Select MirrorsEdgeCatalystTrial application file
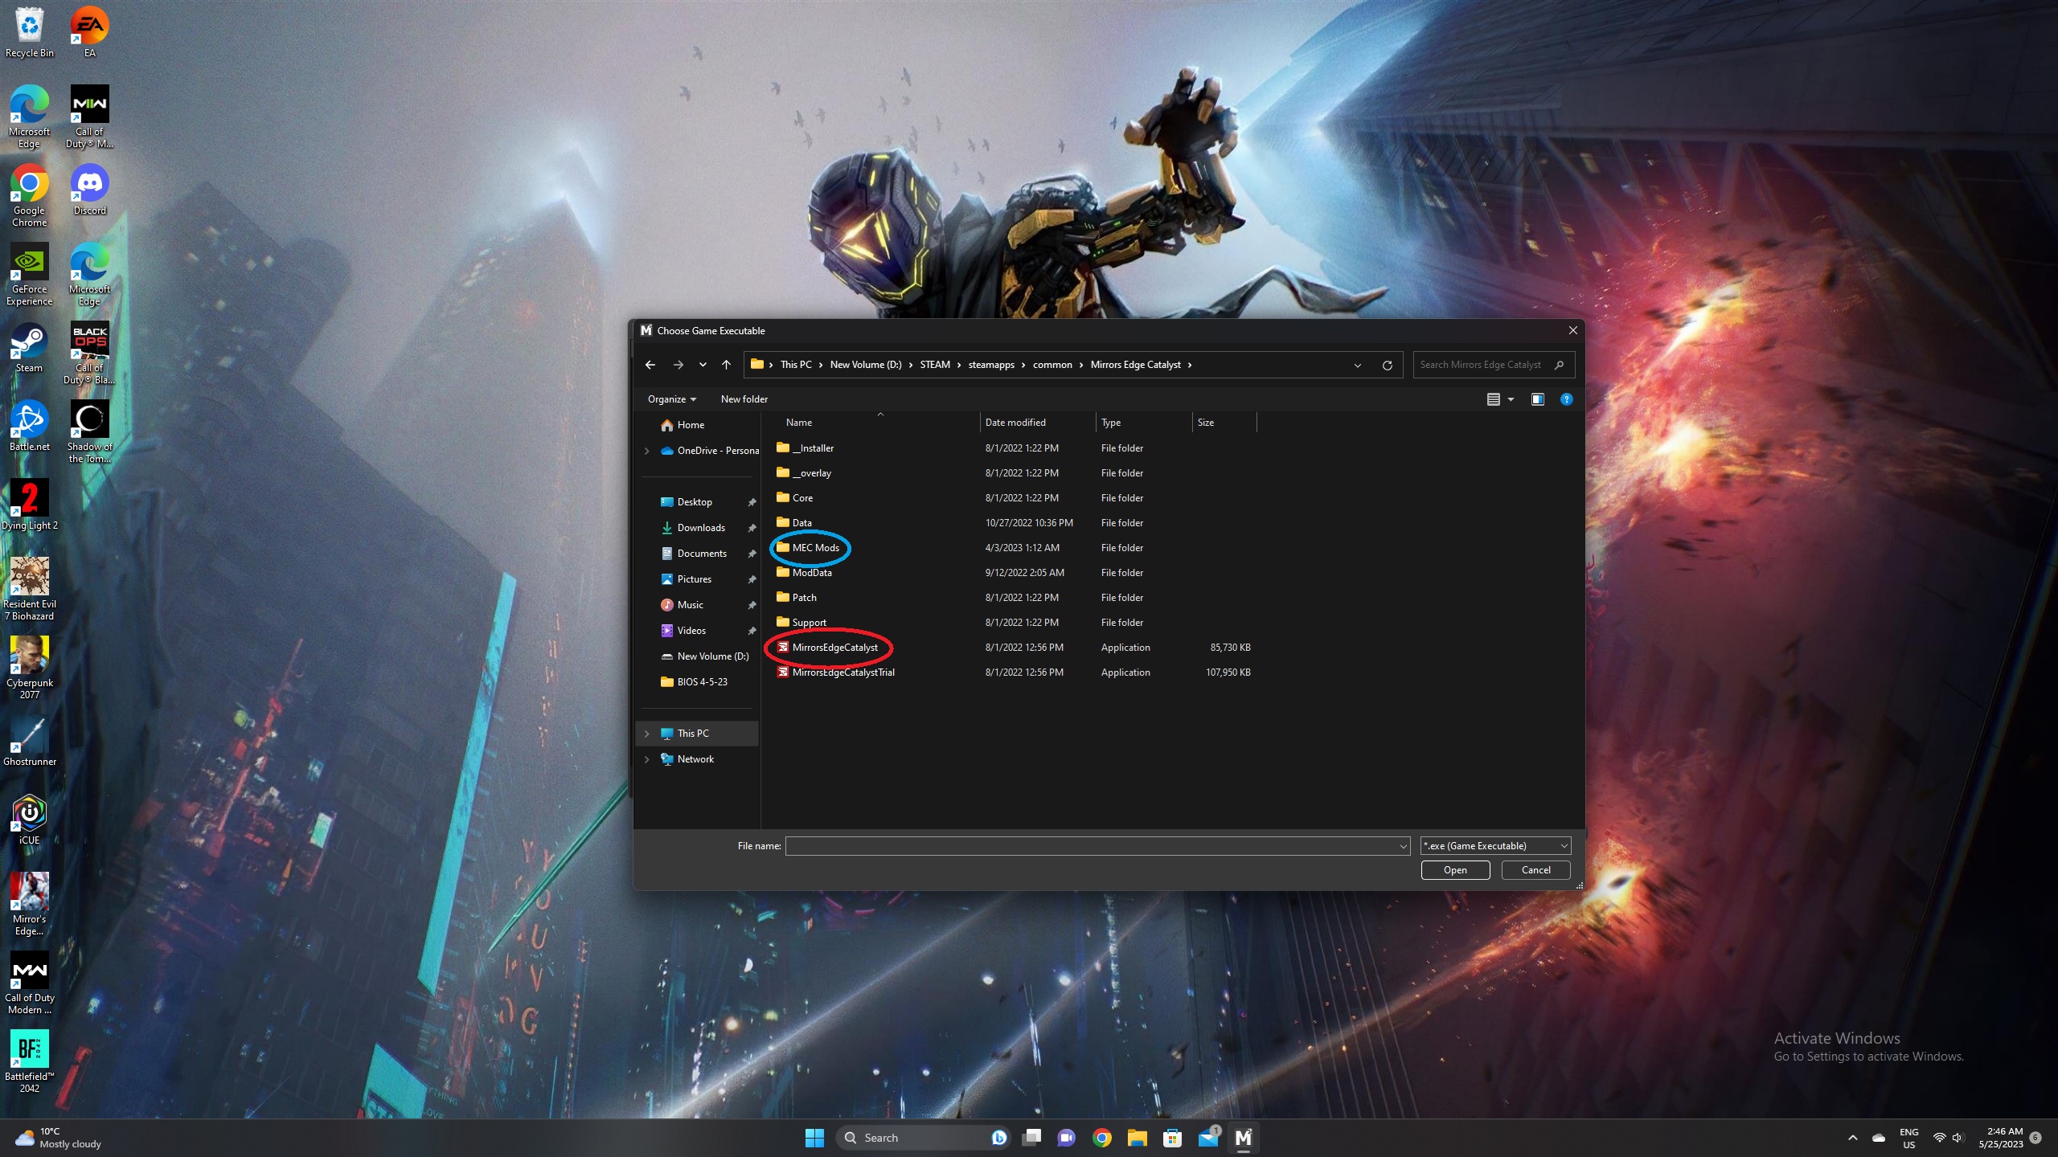The image size is (2058, 1157). (x=842, y=673)
